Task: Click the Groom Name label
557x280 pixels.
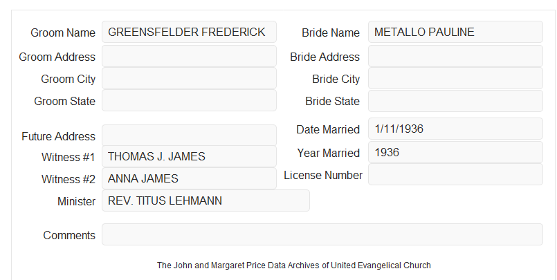Action: point(63,32)
